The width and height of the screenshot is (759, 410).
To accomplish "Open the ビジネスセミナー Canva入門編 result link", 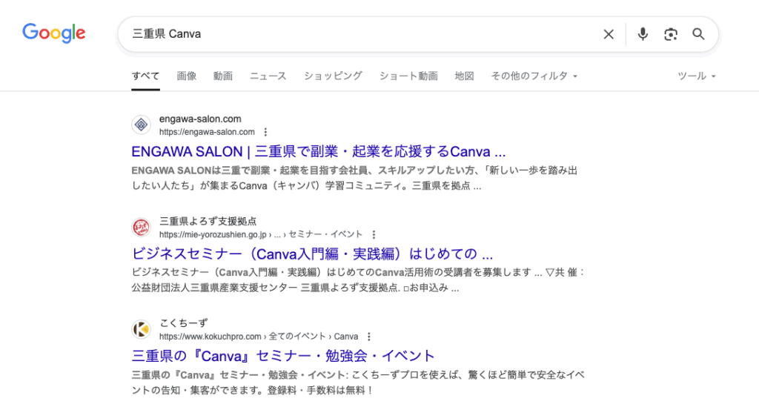I will [312, 254].
